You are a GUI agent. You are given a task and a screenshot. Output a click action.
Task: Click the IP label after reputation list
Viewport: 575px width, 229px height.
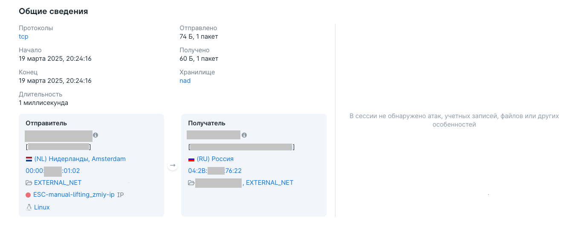[x=120, y=195]
